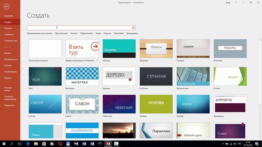Click taskbar icon between Word and PowerPoint
Viewport: 262px width, 147px height.
click(x=100, y=144)
